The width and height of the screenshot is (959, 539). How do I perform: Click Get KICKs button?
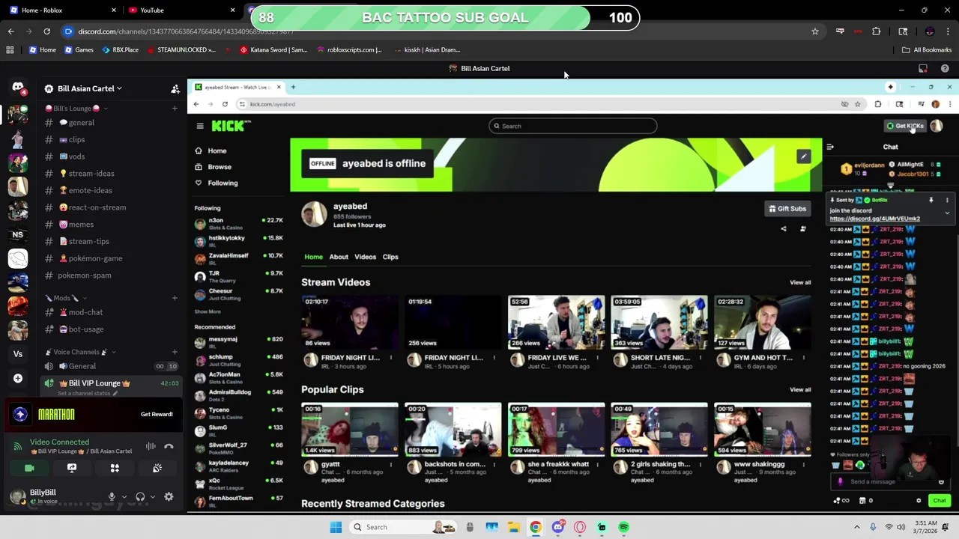[905, 126]
